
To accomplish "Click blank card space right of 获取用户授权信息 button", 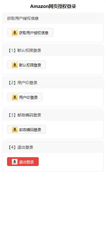I will point(78,33).
